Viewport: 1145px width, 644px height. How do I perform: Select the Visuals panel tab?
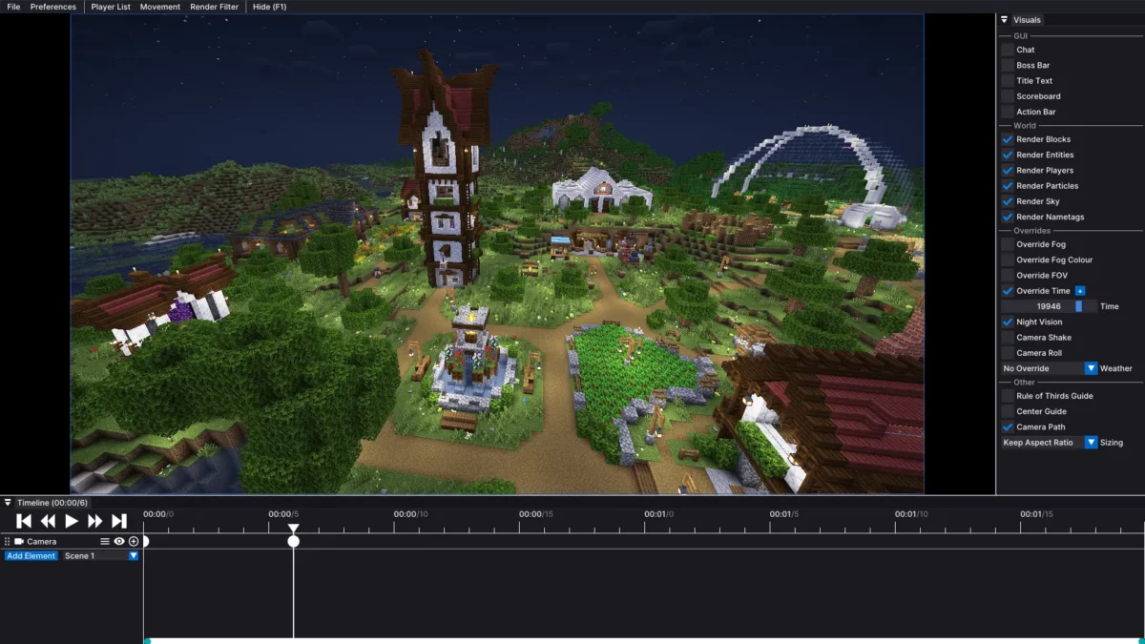1028,20
